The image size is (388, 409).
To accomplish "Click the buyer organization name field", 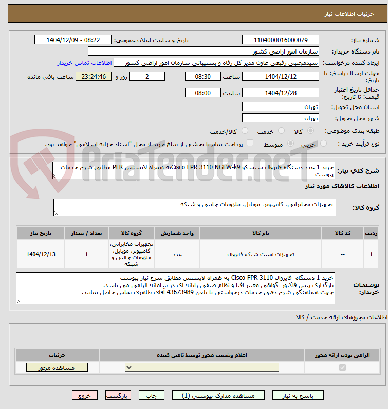I will pos(204,51).
